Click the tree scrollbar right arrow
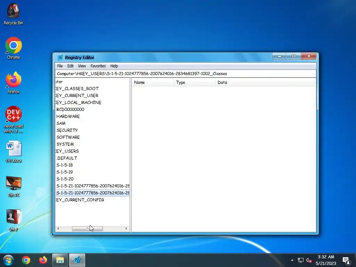The height and width of the screenshot is (267, 356). tap(127, 229)
